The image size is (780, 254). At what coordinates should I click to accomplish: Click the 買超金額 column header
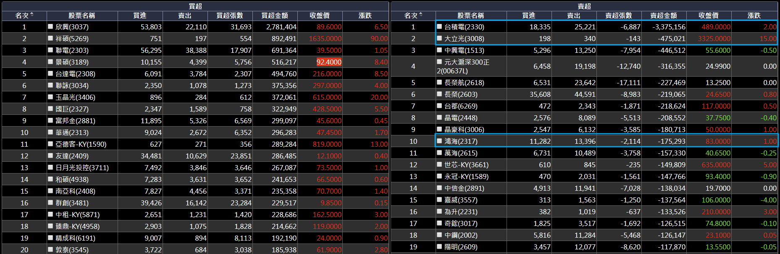pos(275,16)
